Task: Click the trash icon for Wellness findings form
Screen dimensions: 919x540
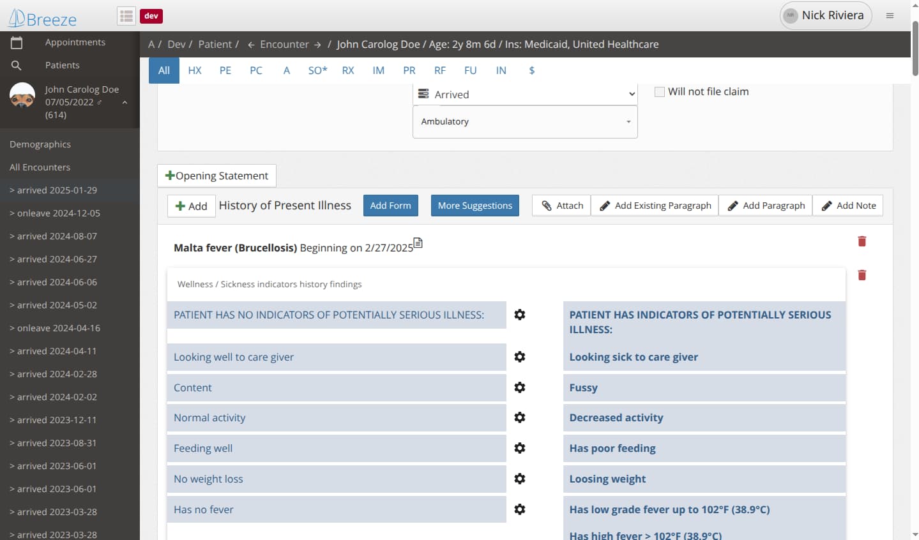Action: coord(862,275)
